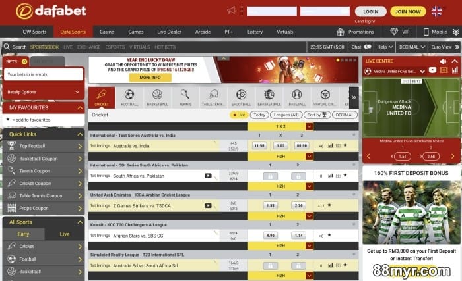Go to next Live Centre match arrow
Screen dimensions: 462x281
point(453,157)
